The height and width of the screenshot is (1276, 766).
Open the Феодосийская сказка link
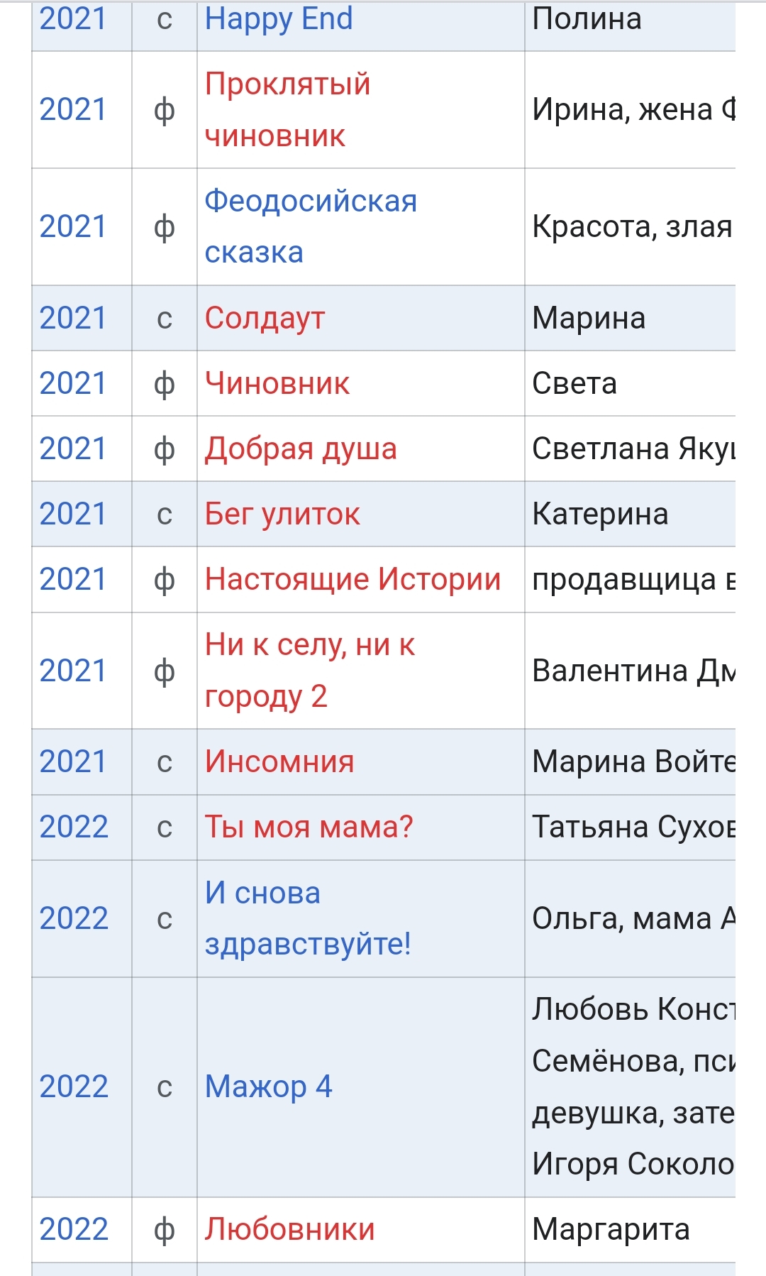point(311,226)
